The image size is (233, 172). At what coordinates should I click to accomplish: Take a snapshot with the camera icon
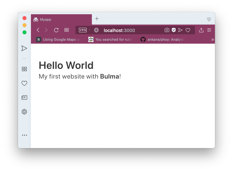pos(167,30)
